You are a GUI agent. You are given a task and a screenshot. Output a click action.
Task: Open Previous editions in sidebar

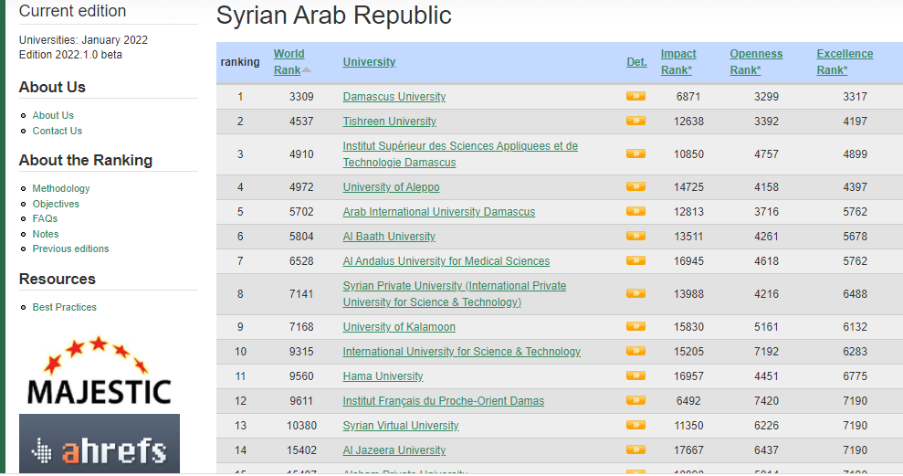click(x=70, y=249)
